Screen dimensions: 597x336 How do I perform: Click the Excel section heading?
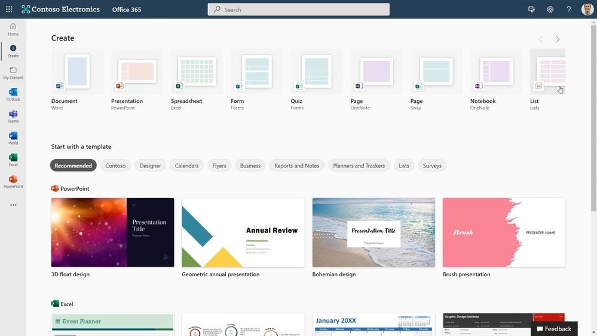(62, 304)
